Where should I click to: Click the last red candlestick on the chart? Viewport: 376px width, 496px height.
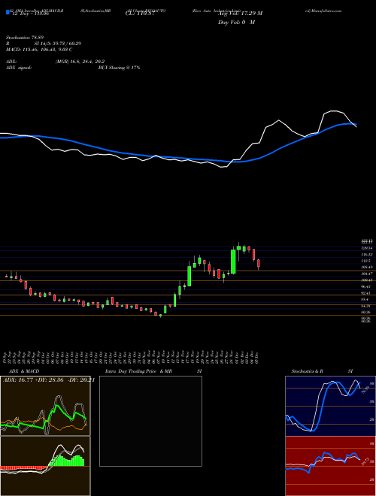259,264
